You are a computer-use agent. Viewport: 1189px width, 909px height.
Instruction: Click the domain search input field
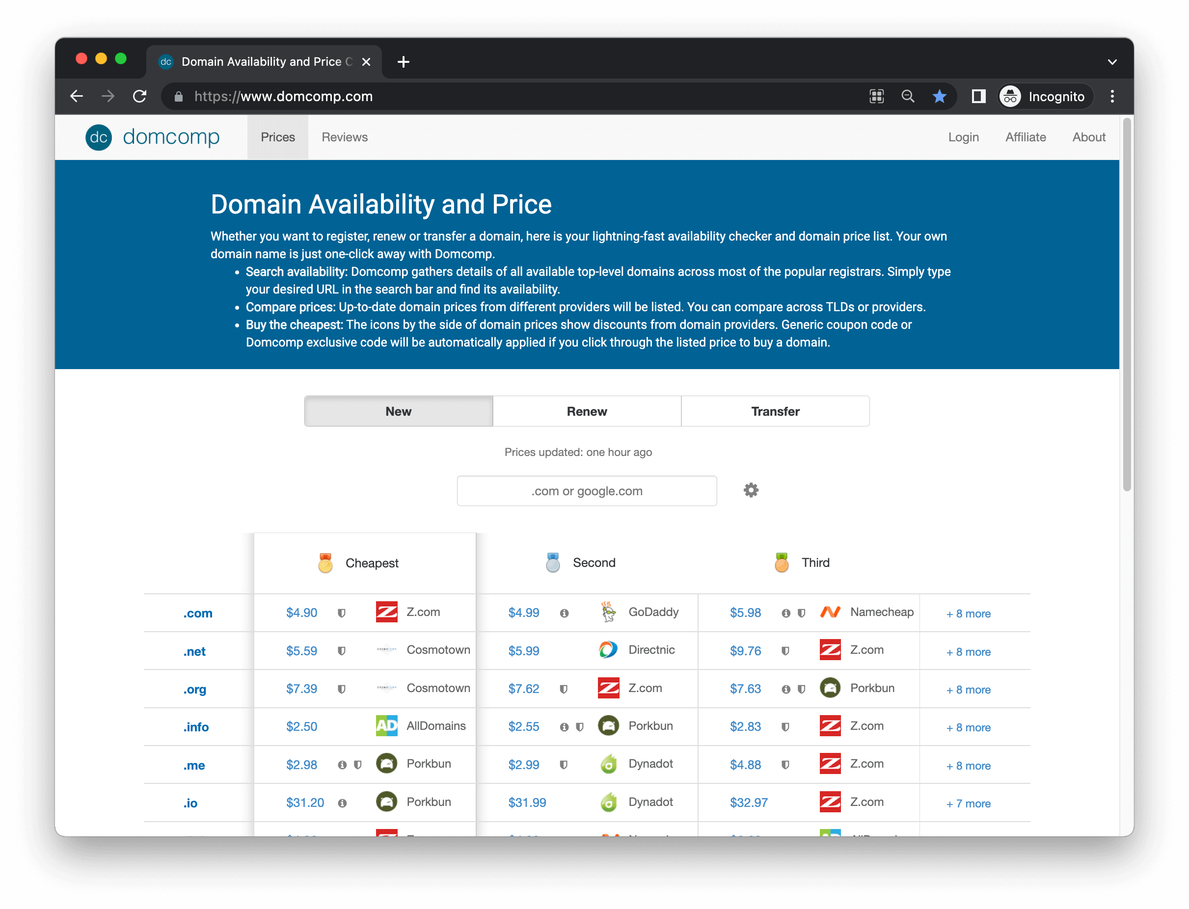pos(586,490)
